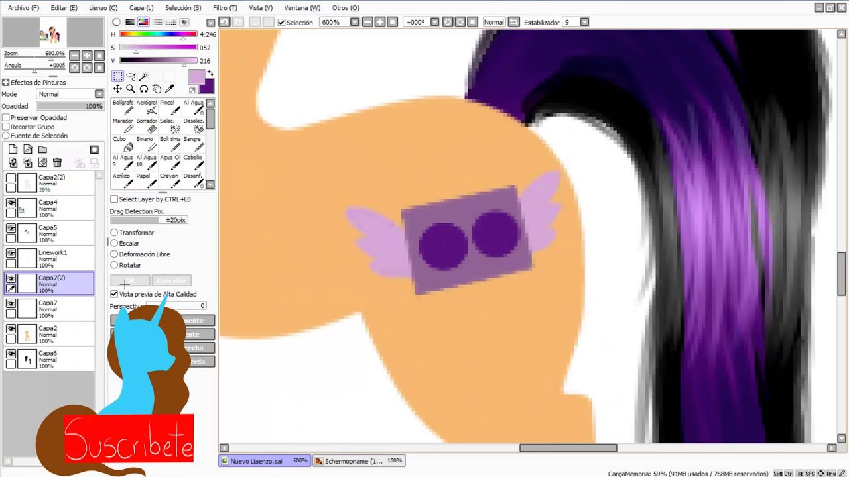Select the hand pan tool
The width and height of the screenshot is (849, 477).
pyautogui.click(x=157, y=89)
